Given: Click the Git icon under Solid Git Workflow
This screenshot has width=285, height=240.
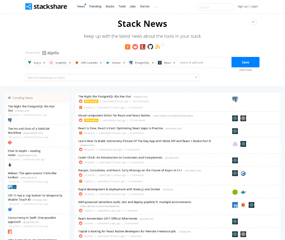Looking at the screenshot, I should click(x=10, y=143).
